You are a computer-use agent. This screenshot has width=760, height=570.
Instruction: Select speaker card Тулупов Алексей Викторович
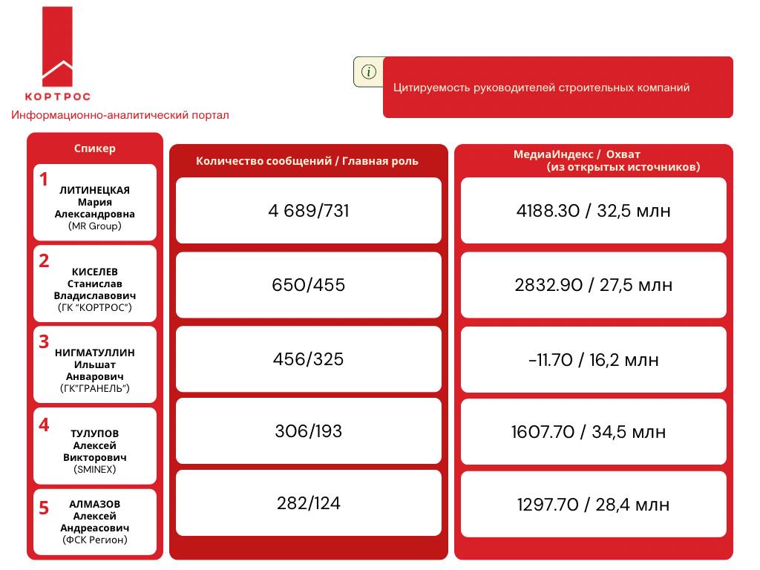pyautogui.click(x=95, y=446)
